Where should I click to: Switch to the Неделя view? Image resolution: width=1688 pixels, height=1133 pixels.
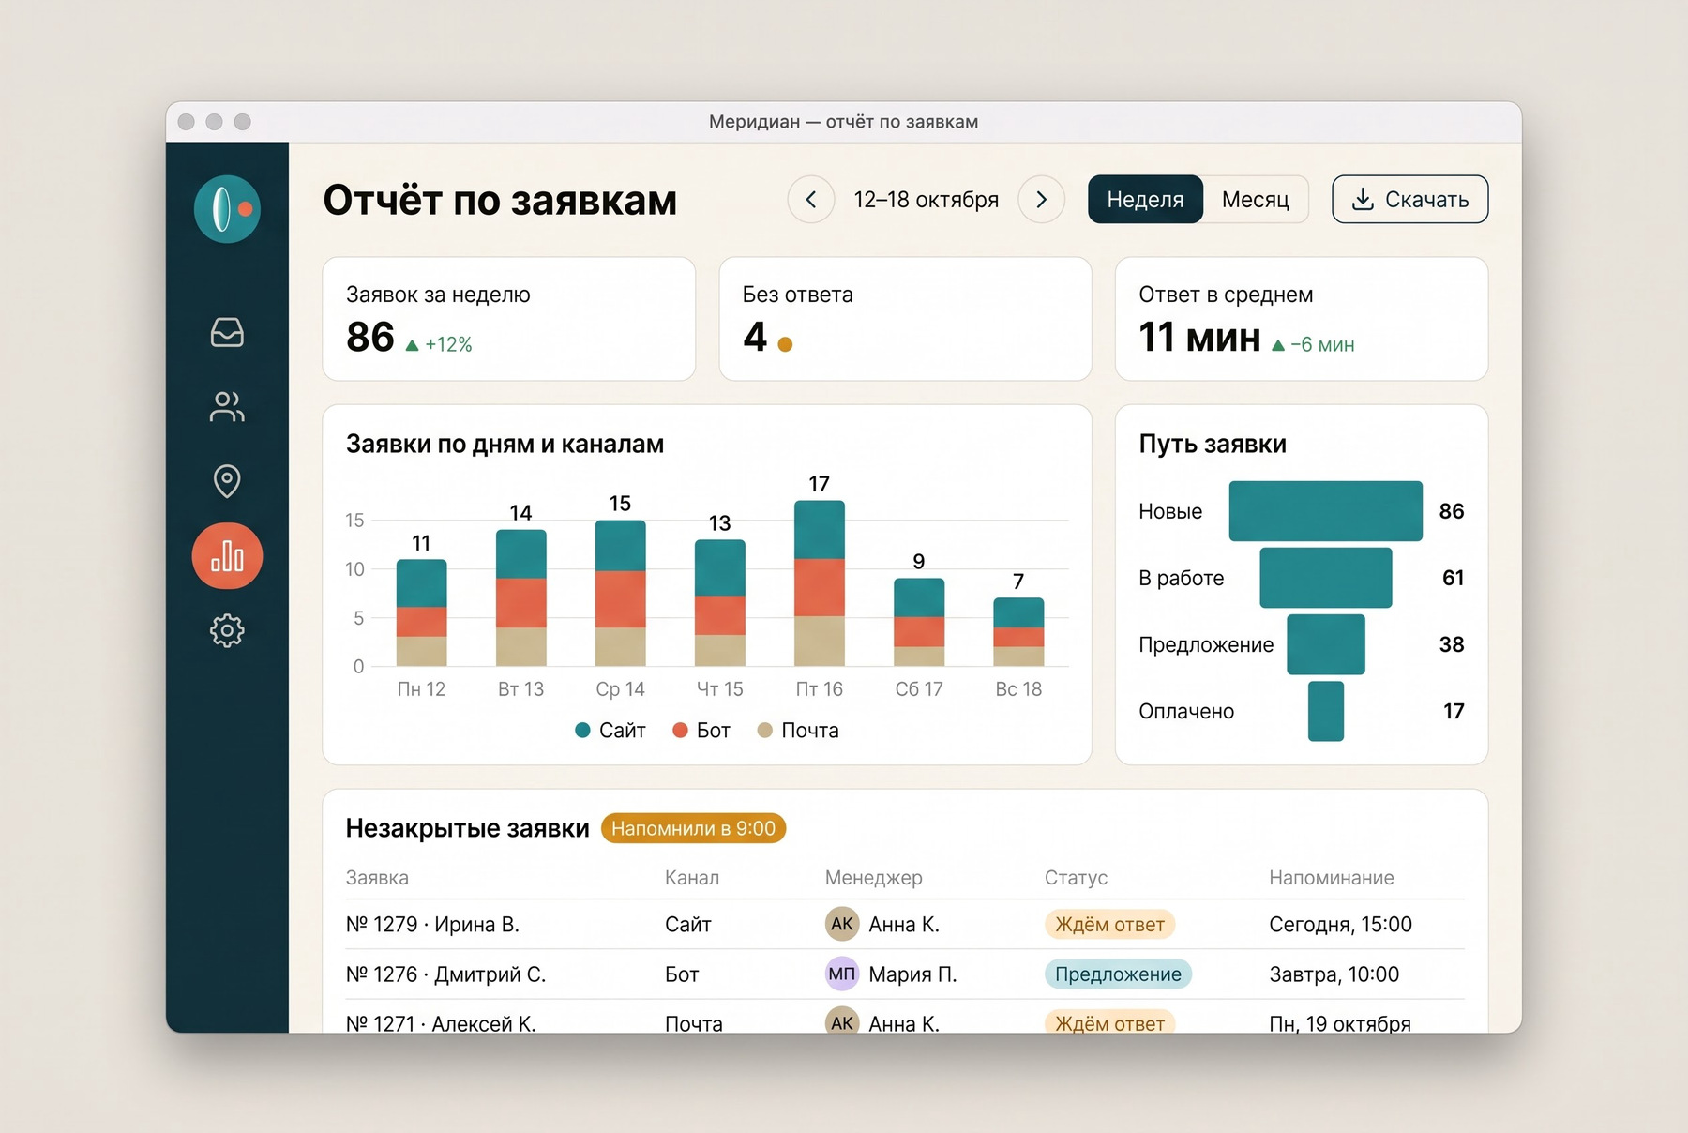pos(1145,200)
